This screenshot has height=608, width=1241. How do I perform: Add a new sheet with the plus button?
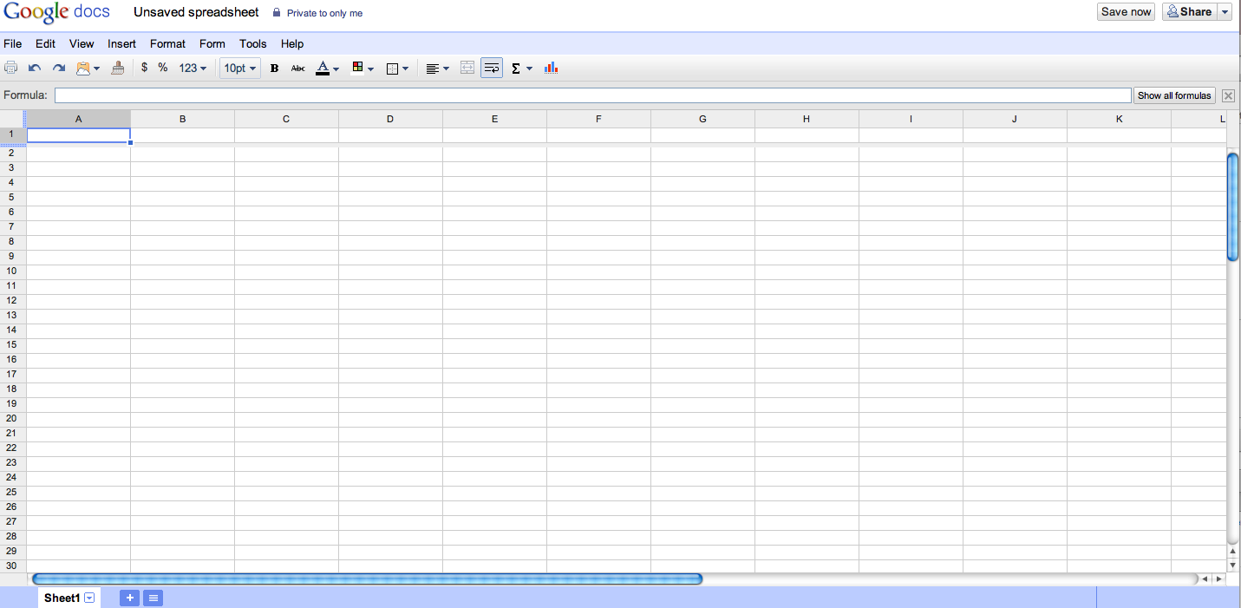(128, 598)
